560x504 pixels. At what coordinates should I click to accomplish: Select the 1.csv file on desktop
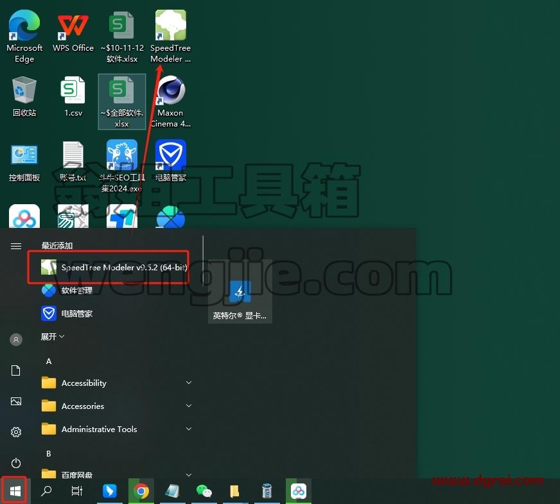point(73,96)
